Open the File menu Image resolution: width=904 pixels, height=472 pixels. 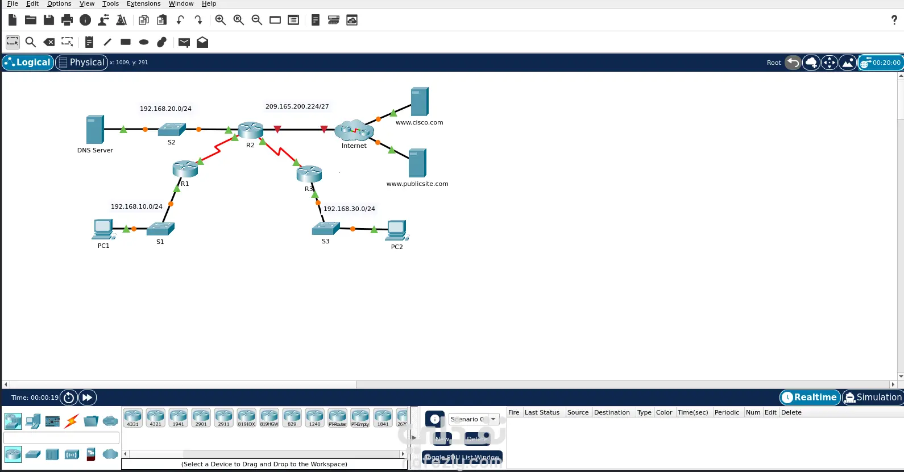coord(13,3)
